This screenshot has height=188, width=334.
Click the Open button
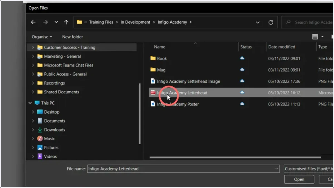299,179
